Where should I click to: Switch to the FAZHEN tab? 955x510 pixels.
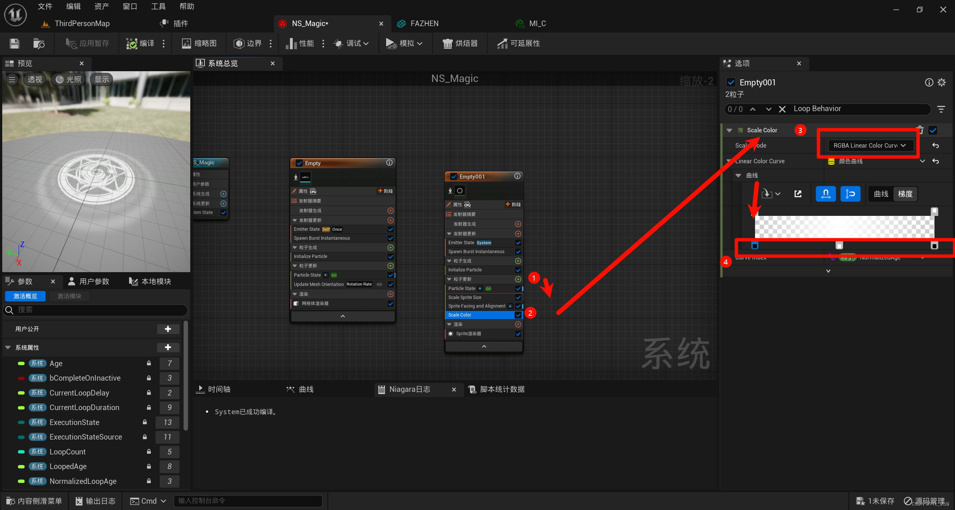[424, 23]
